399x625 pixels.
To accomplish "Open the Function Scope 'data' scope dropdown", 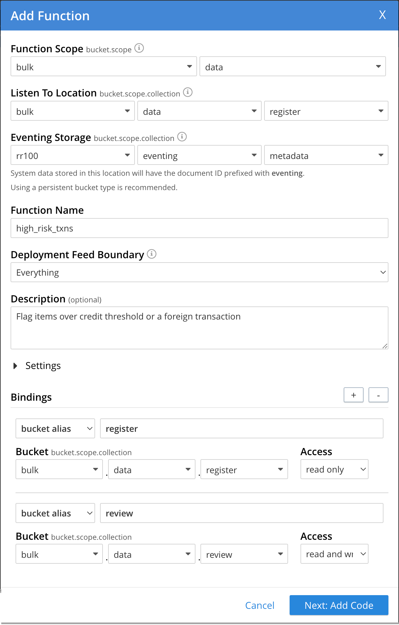I will click(x=292, y=67).
